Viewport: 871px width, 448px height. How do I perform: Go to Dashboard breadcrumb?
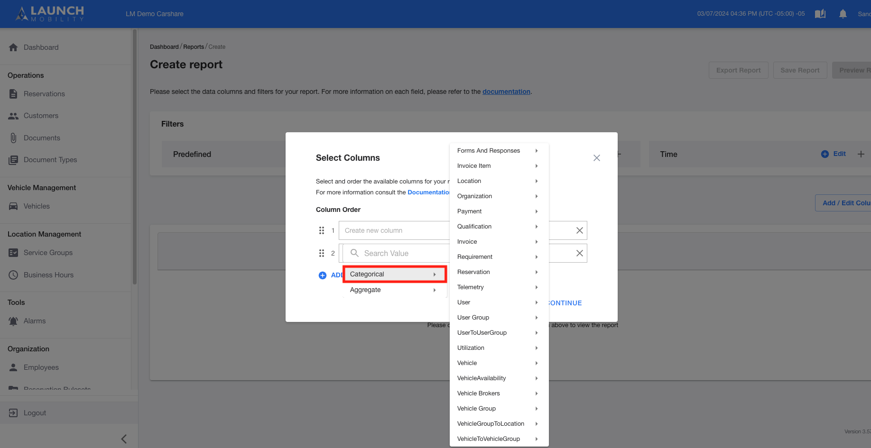pos(164,47)
